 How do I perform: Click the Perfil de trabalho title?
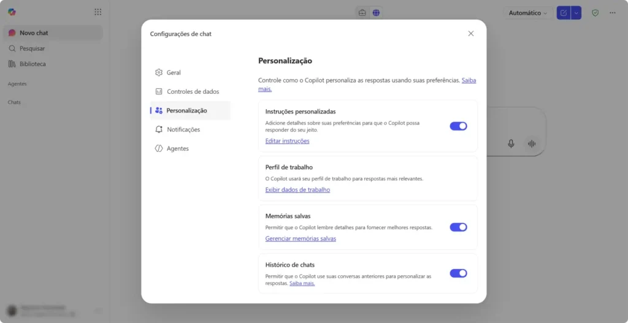[289, 167]
